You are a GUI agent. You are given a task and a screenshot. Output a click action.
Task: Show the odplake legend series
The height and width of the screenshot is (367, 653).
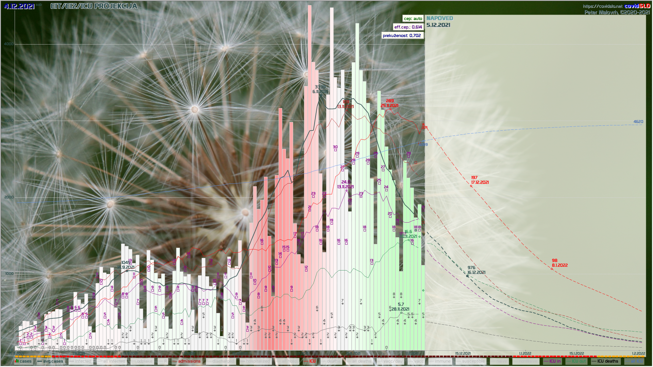pyautogui.click(x=141, y=361)
